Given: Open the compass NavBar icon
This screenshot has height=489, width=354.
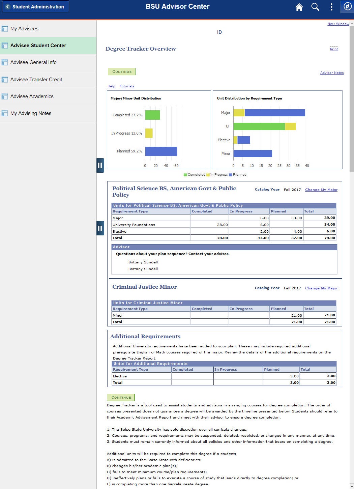Looking at the screenshot, I should [x=348, y=6].
